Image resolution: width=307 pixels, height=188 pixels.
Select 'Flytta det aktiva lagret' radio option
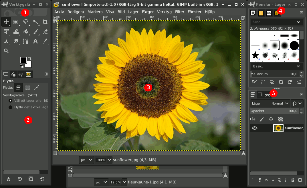click(11, 107)
